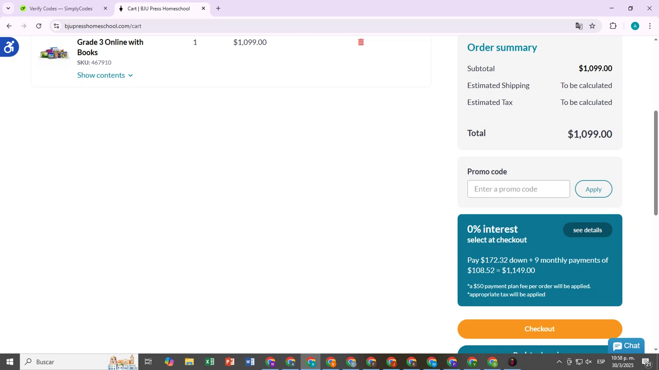This screenshot has width=659, height=370.
Task: Bookmark this page with star icon
Action: (x=592, y=26)
